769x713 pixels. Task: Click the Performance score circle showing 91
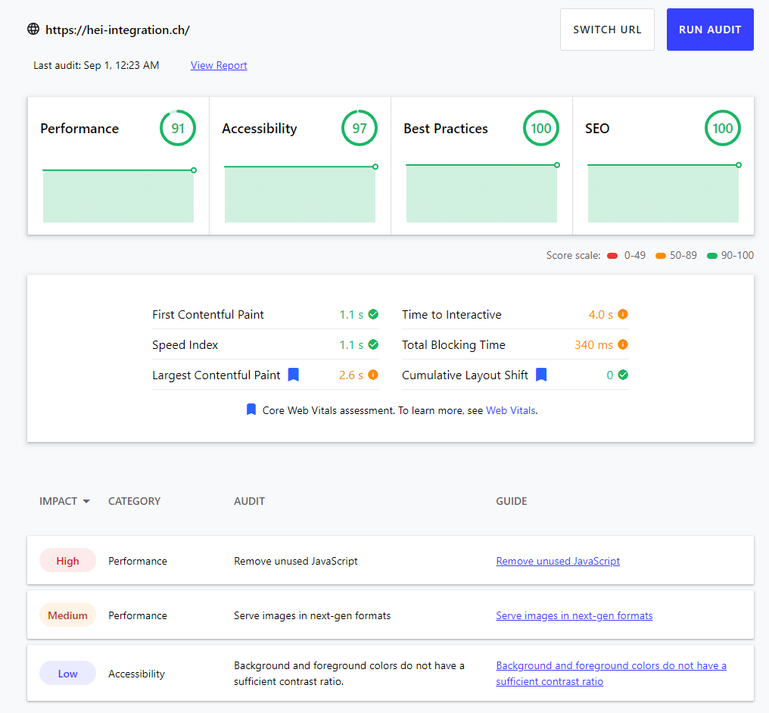coord(178,129)
